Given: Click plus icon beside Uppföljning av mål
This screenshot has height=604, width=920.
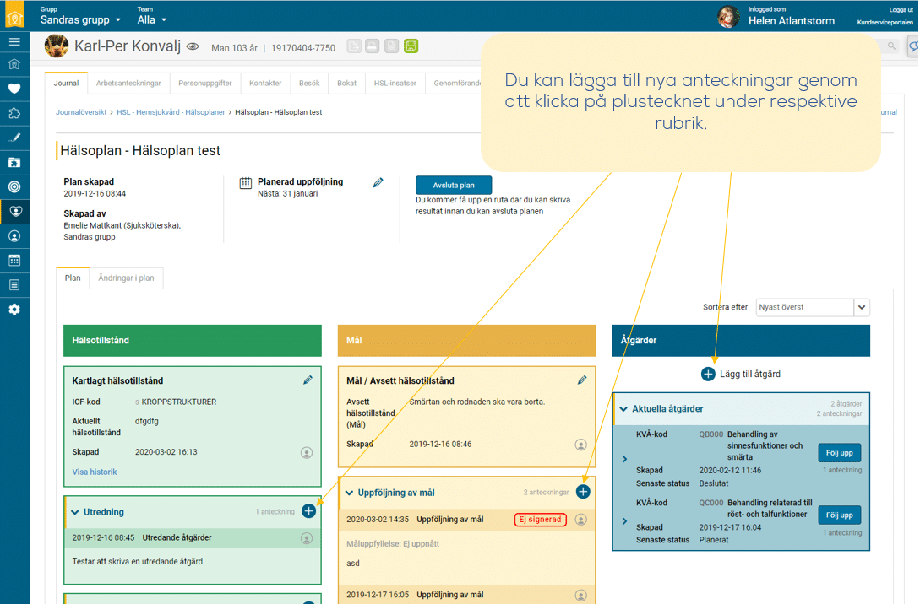Looking at the screenshot, I should pyautogui.click(x=583, y=492).
